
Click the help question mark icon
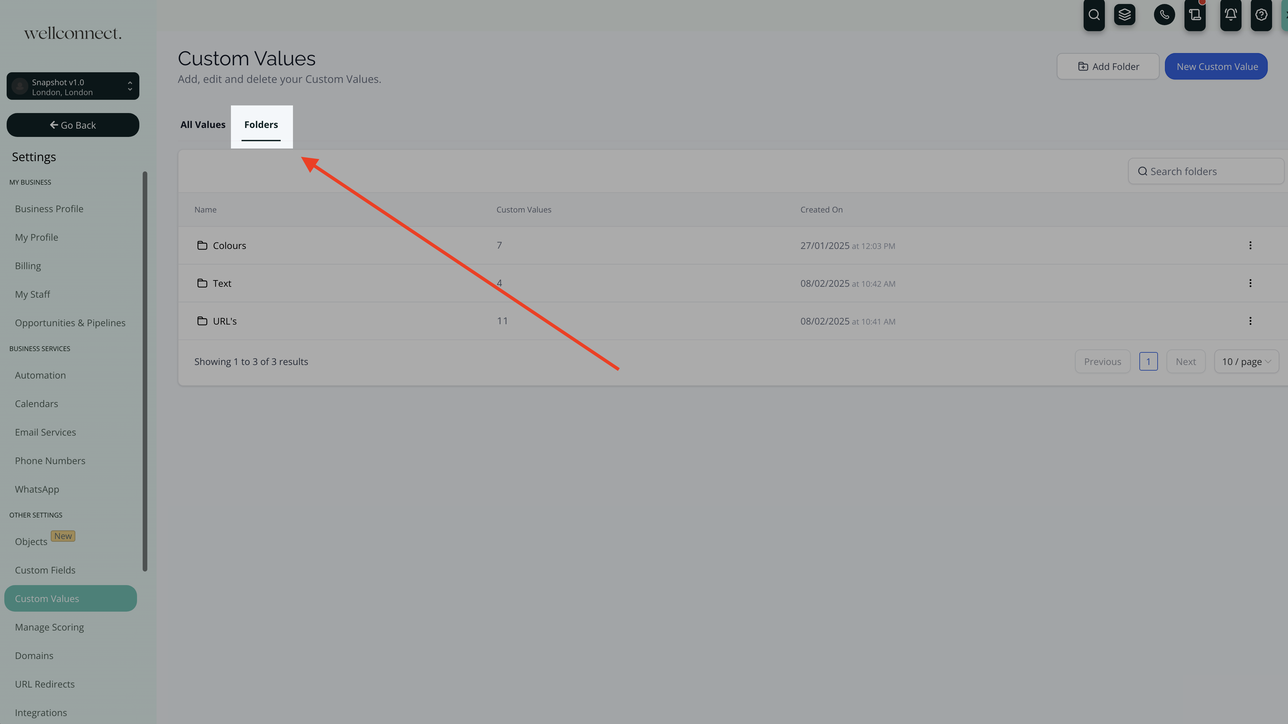pyautogui.click(x=1261, y=15)
